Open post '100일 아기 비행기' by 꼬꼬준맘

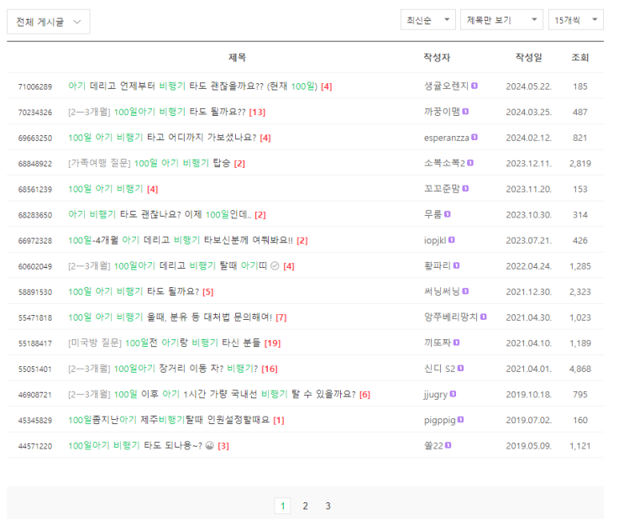tap(106, 189)
